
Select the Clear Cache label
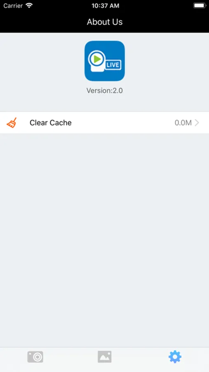coord(50,123)
